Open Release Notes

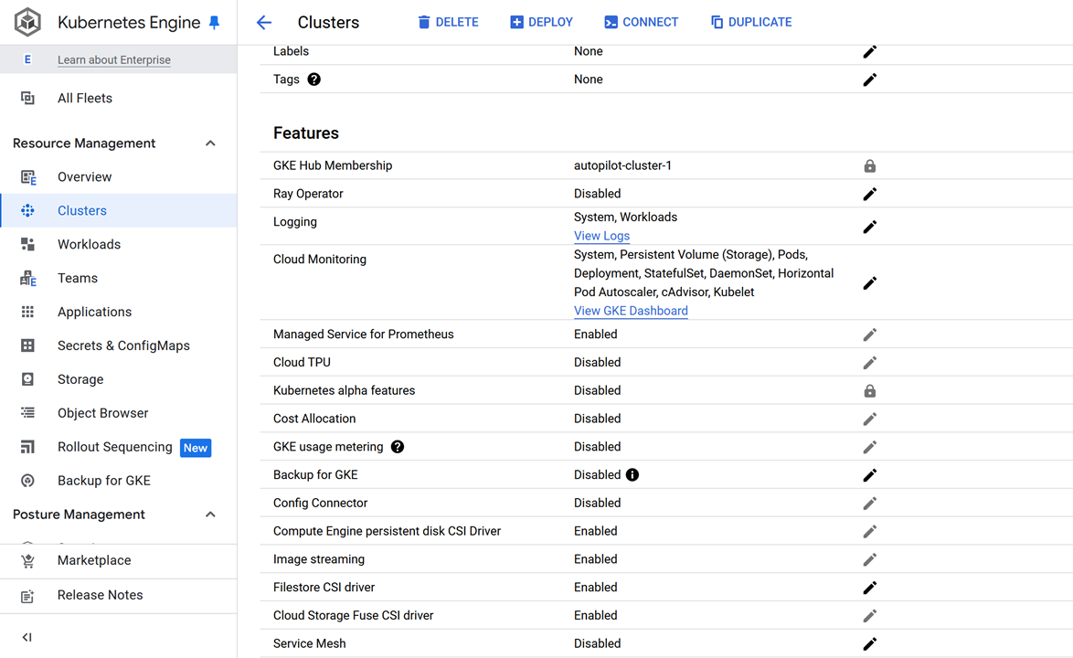119,596
